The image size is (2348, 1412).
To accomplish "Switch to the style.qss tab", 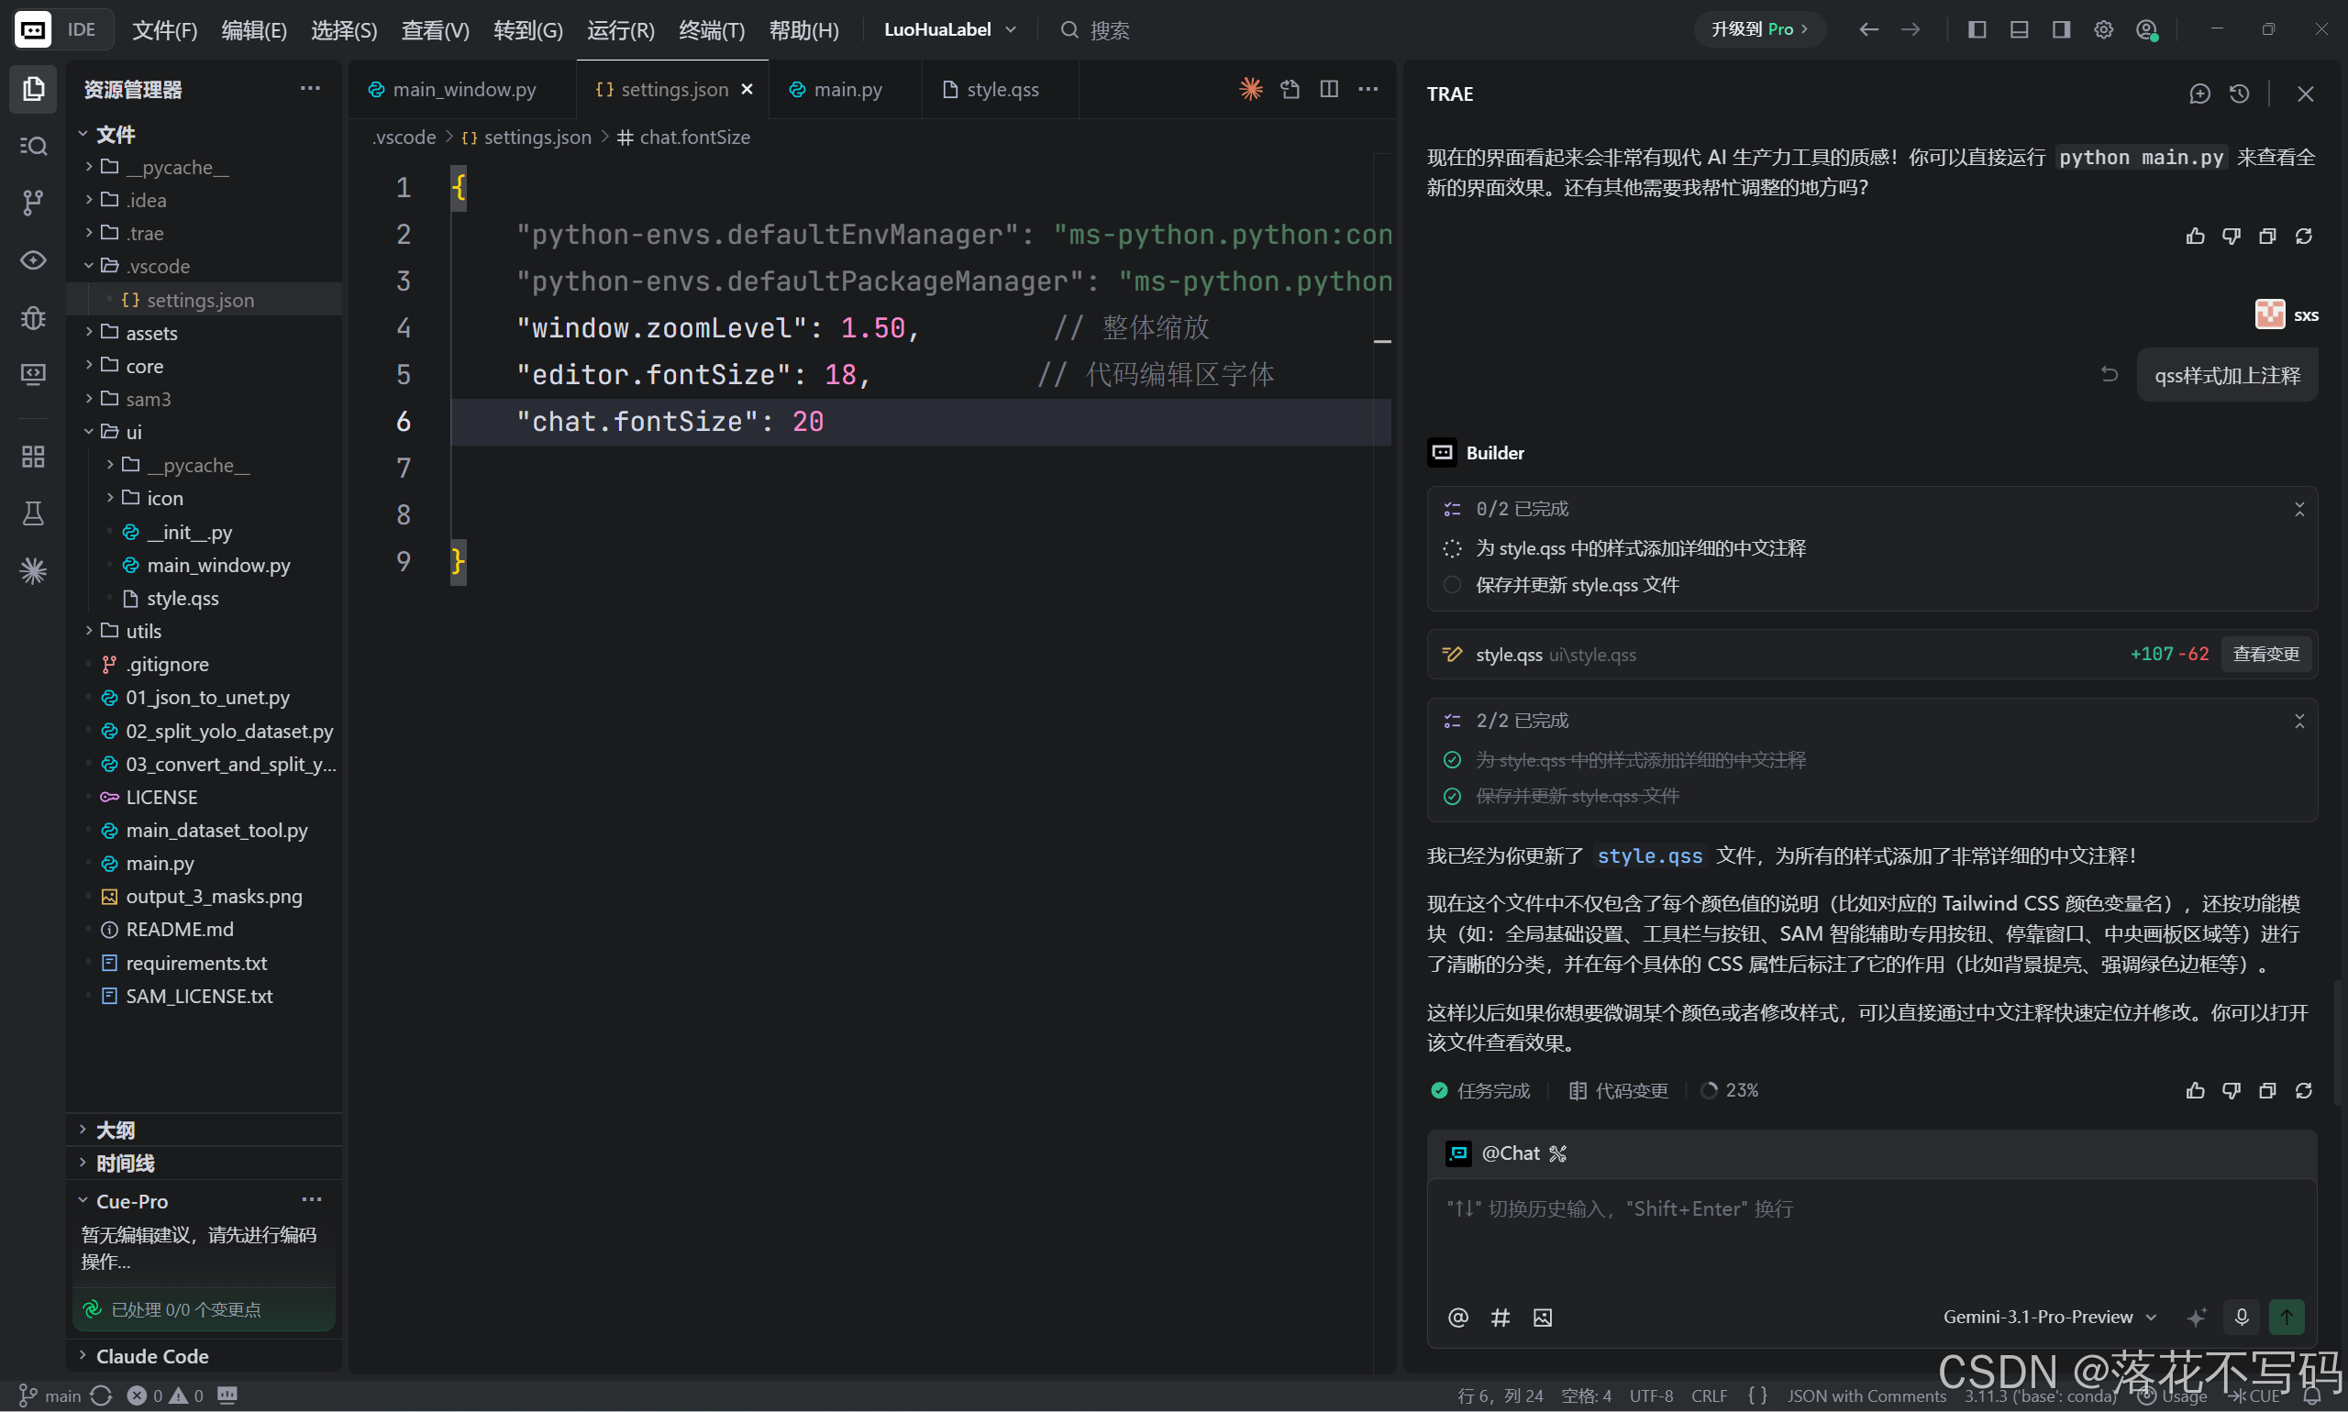I will [x=1002, y=90].
